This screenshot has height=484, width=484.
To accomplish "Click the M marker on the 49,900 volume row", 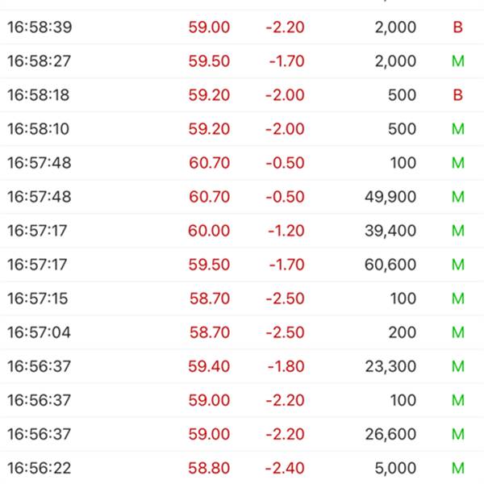I will [x=458, y=197].
